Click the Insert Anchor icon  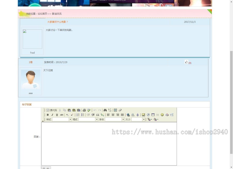pyautogui.click(x=138, y=114)
